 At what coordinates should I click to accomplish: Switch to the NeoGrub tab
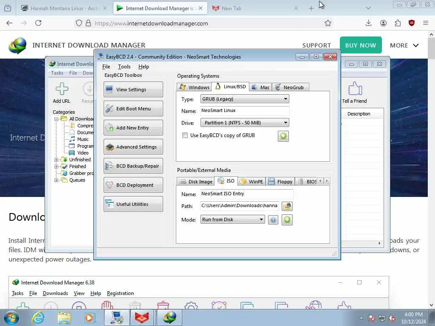[290, 87]
